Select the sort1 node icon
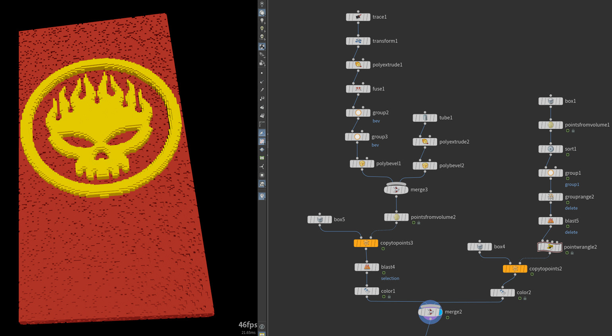The image size is (612, 336). pos(550,149)
